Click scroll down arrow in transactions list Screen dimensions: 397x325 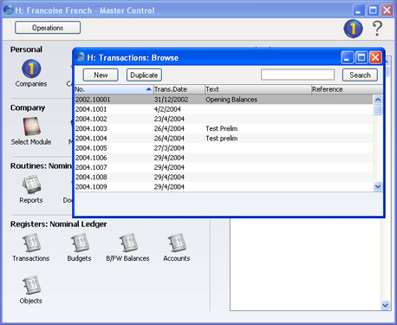378,186
